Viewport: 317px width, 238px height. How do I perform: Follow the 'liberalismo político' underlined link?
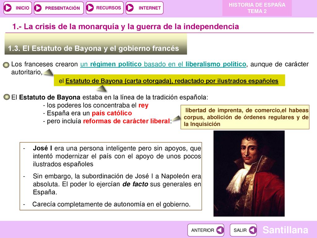point(216,64)
